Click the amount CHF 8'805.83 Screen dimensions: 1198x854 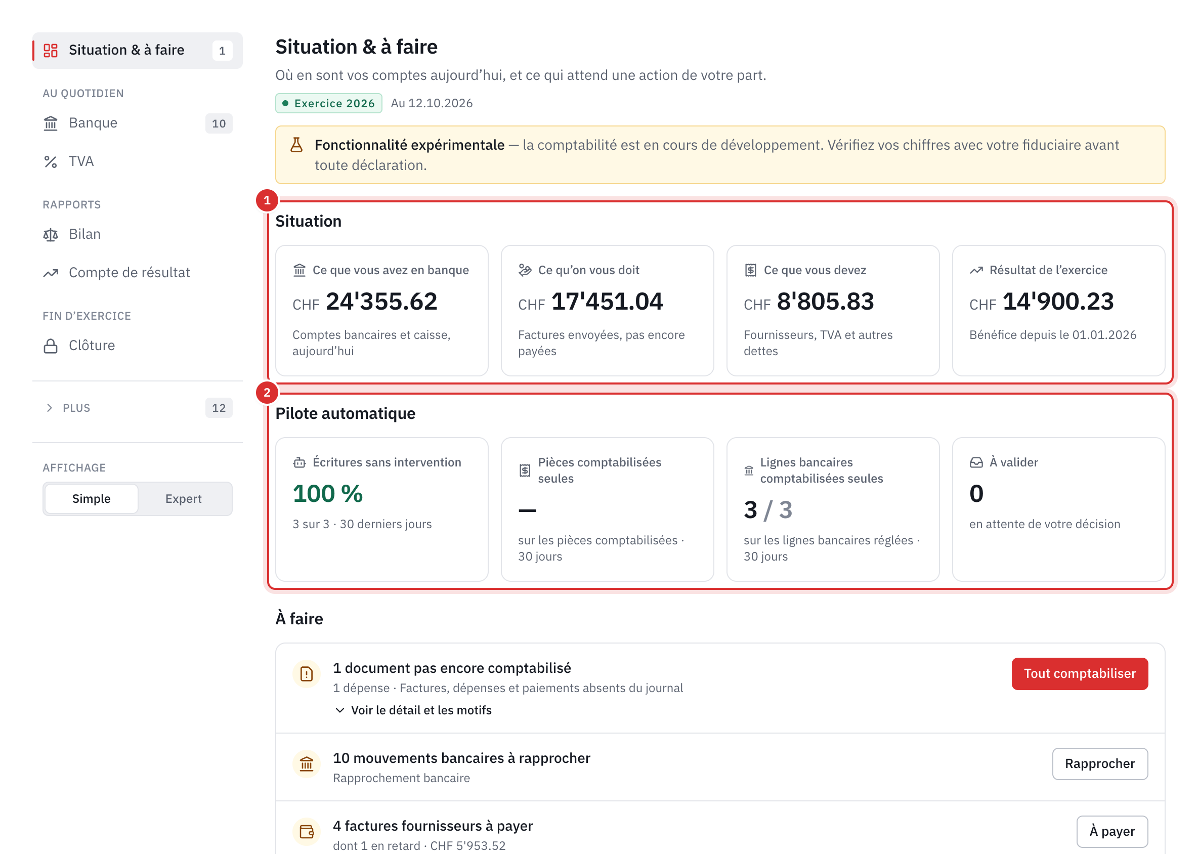[809, 302]
